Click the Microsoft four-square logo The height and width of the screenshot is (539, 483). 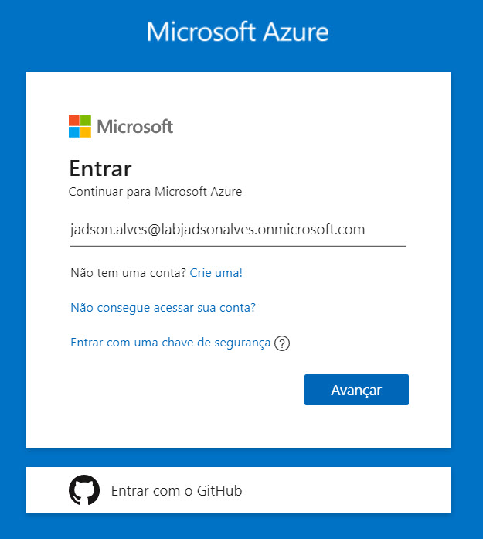click(x=80, y=126)
